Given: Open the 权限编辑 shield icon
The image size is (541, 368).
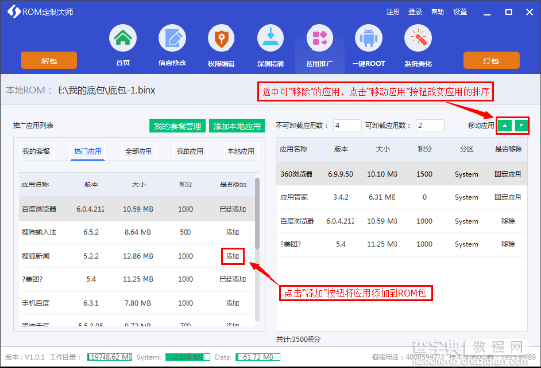Looking at the screenshot, I should coord(221,38).
